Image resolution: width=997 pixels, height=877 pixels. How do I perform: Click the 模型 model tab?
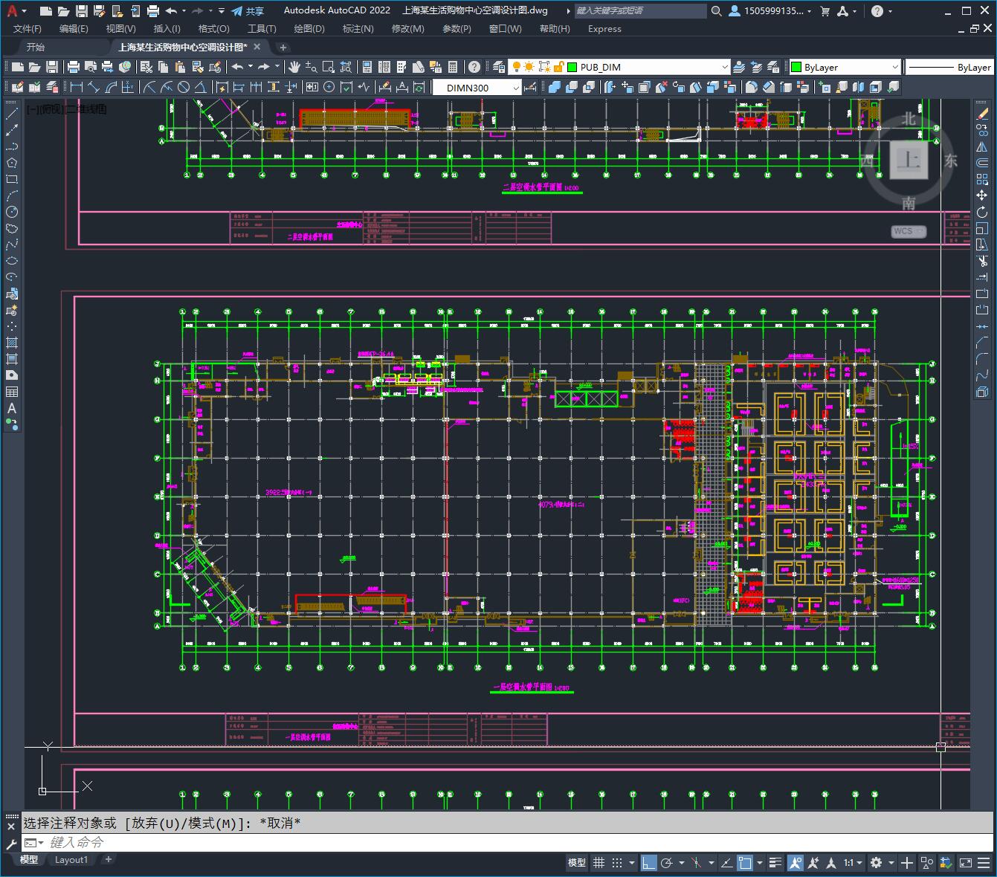coord(29,860)
